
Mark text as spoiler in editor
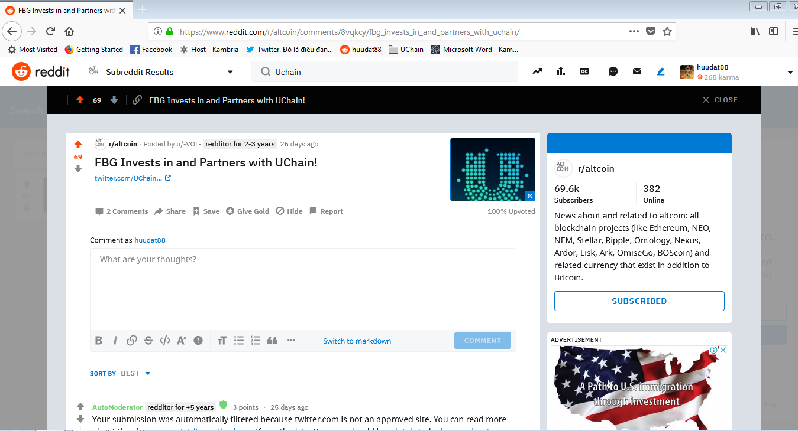198,340
